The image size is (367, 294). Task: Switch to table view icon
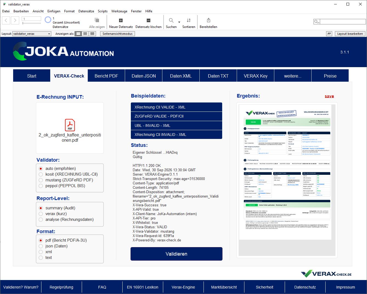click(92, 34)
